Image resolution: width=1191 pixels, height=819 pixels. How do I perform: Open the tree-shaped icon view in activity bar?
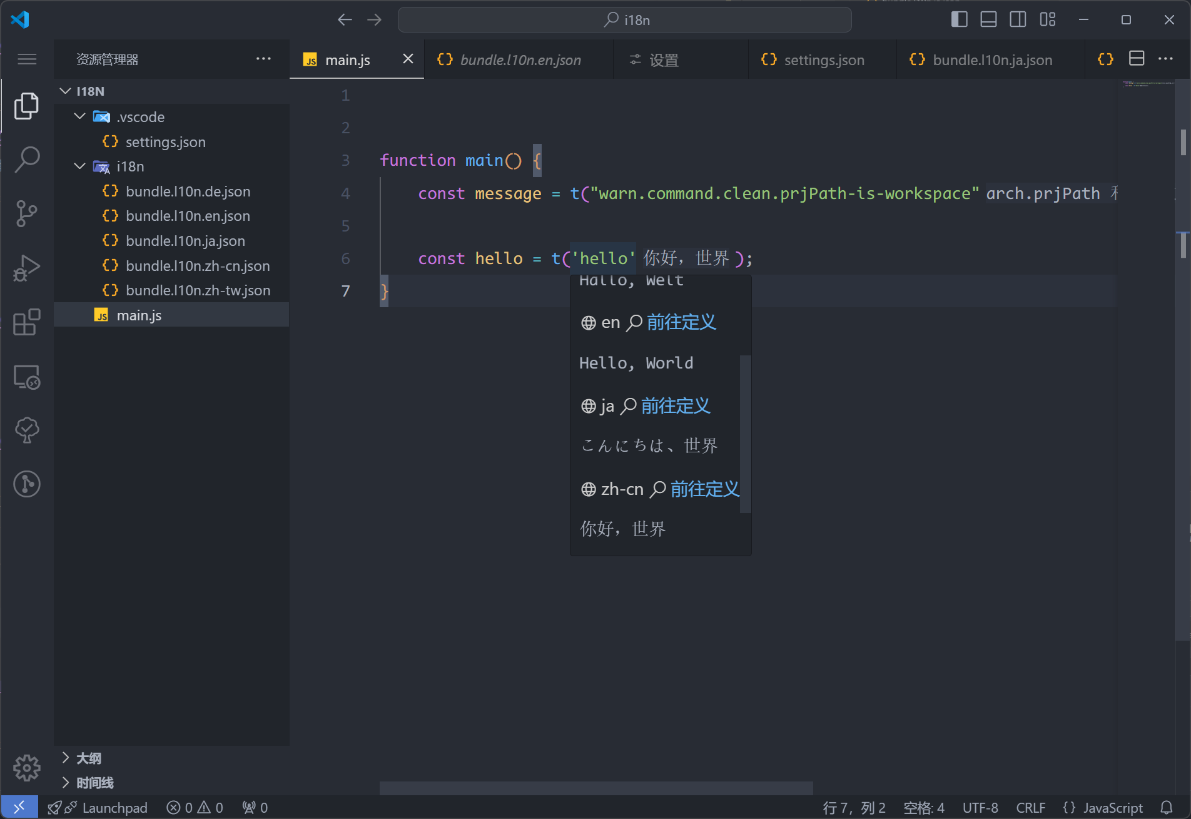pos(26,430)
